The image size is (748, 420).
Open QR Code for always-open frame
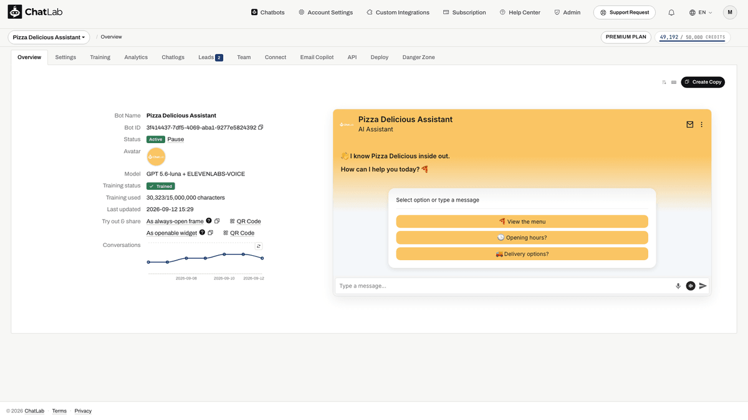[x=245, y=222]
